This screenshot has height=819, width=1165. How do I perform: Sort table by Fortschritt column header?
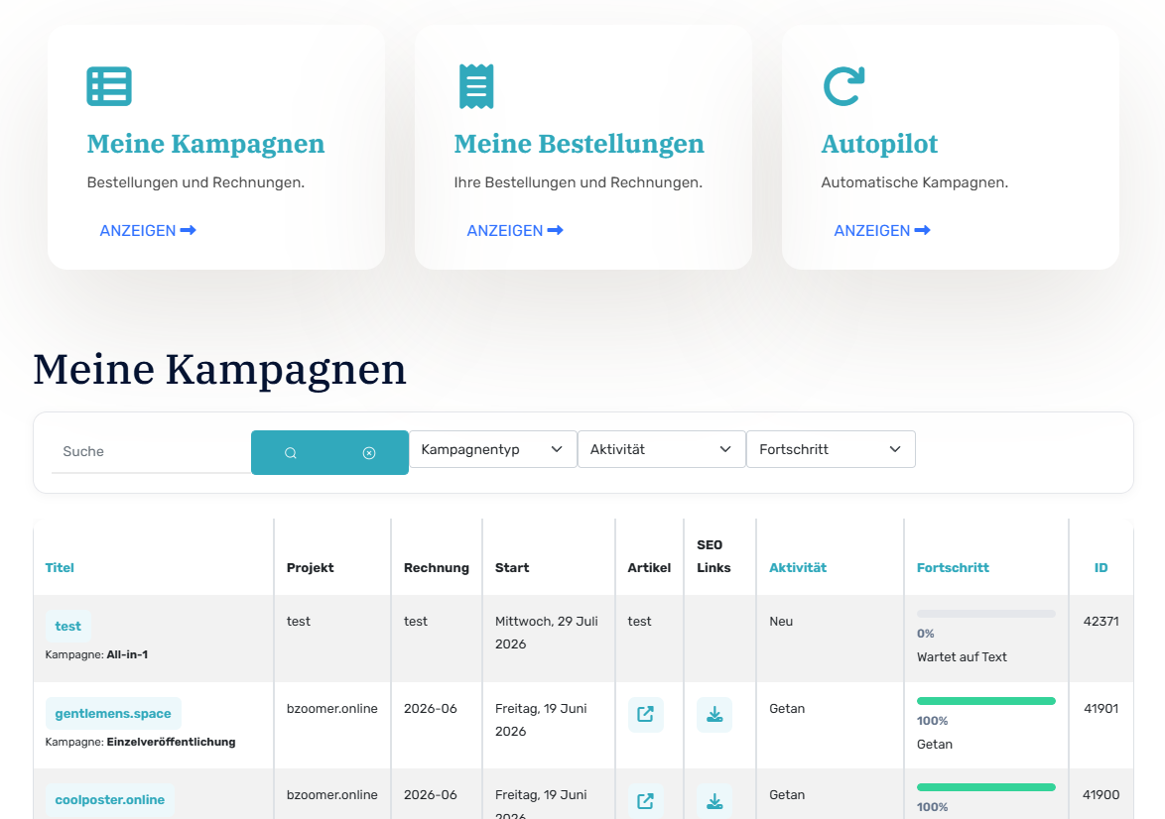coord(954,568)
